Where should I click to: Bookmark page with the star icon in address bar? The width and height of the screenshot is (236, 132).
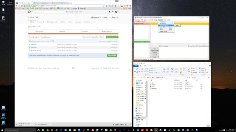click(x=104, y=6)
